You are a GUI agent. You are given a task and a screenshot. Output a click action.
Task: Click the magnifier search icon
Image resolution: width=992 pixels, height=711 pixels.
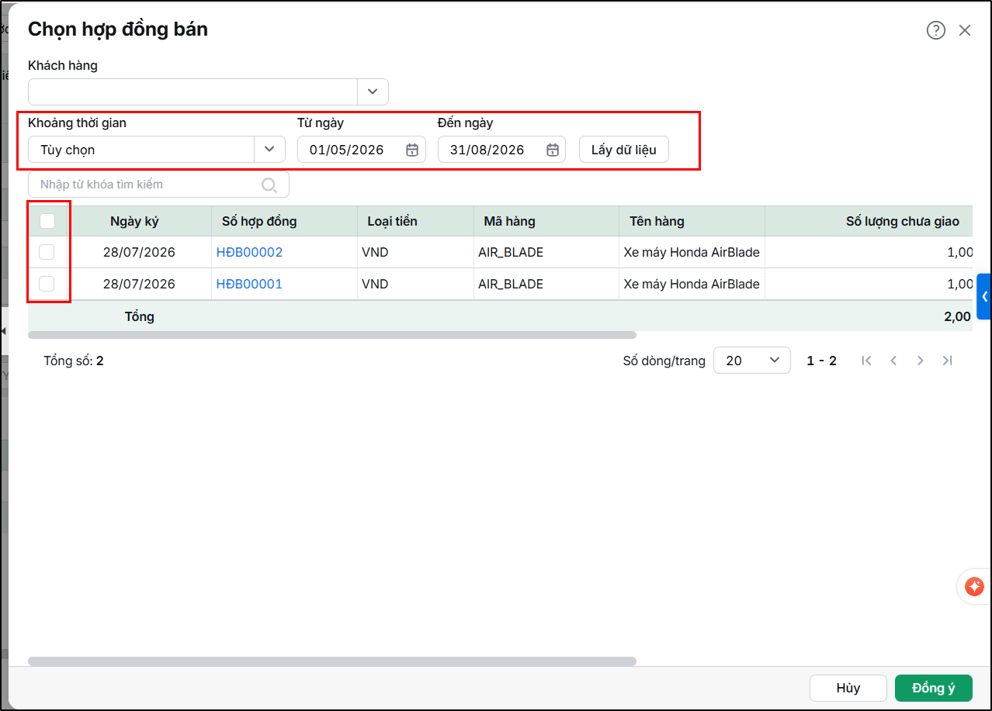269,185
